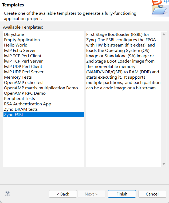Image resolution: width=169 pixels, height=203 pixels.
Task: Choose lwIP UDP Perf Server template
Action: (x=24, y=72)
